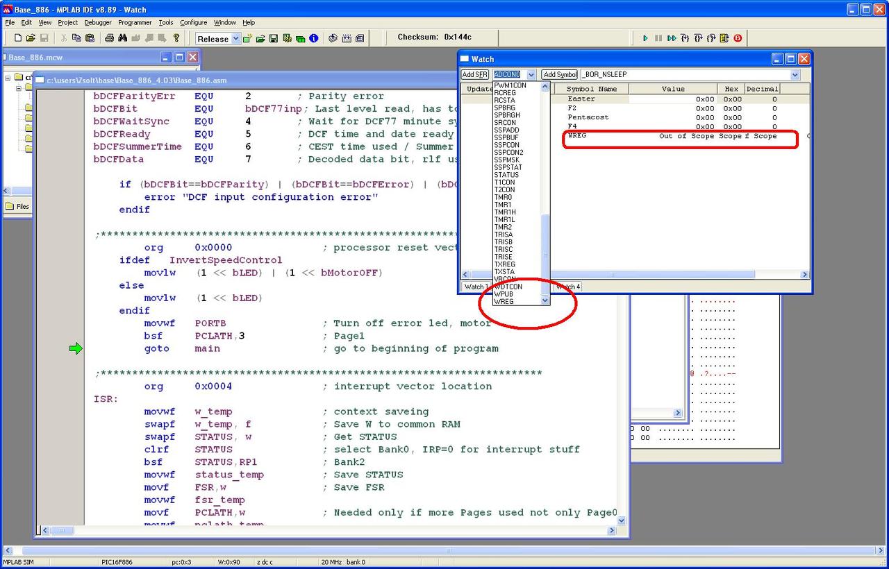The image size is (889, 569).
Task: Open the Edit menu
Action: tap(26, 22)
